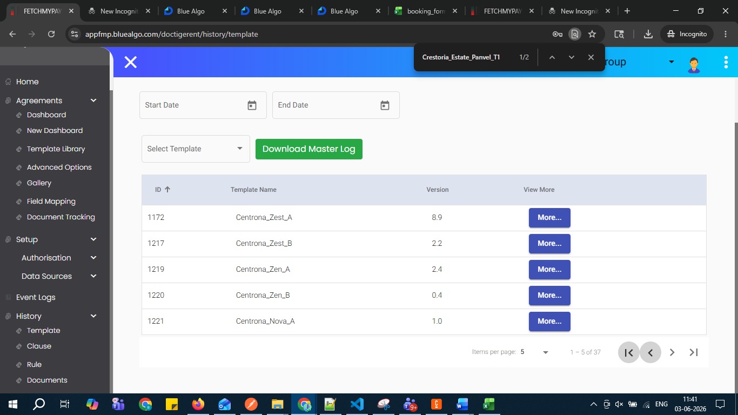Image resolution: width=738 pixels, height=415 pixels.
Task: Open New Dashboard in the sidebar
Action: [55, 130]
